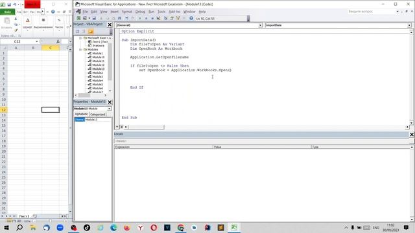Run the macro with Run Sub icon
Screen dimensions: 415x233
(x=140, y=18)
